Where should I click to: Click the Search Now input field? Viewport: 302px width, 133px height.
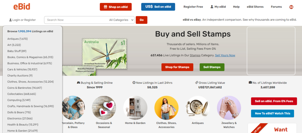tap(75, 20)
